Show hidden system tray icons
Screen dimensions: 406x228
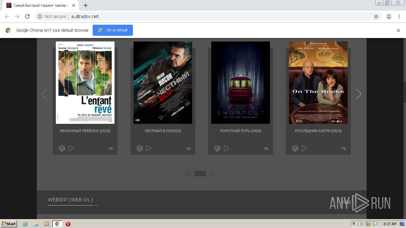354,224
